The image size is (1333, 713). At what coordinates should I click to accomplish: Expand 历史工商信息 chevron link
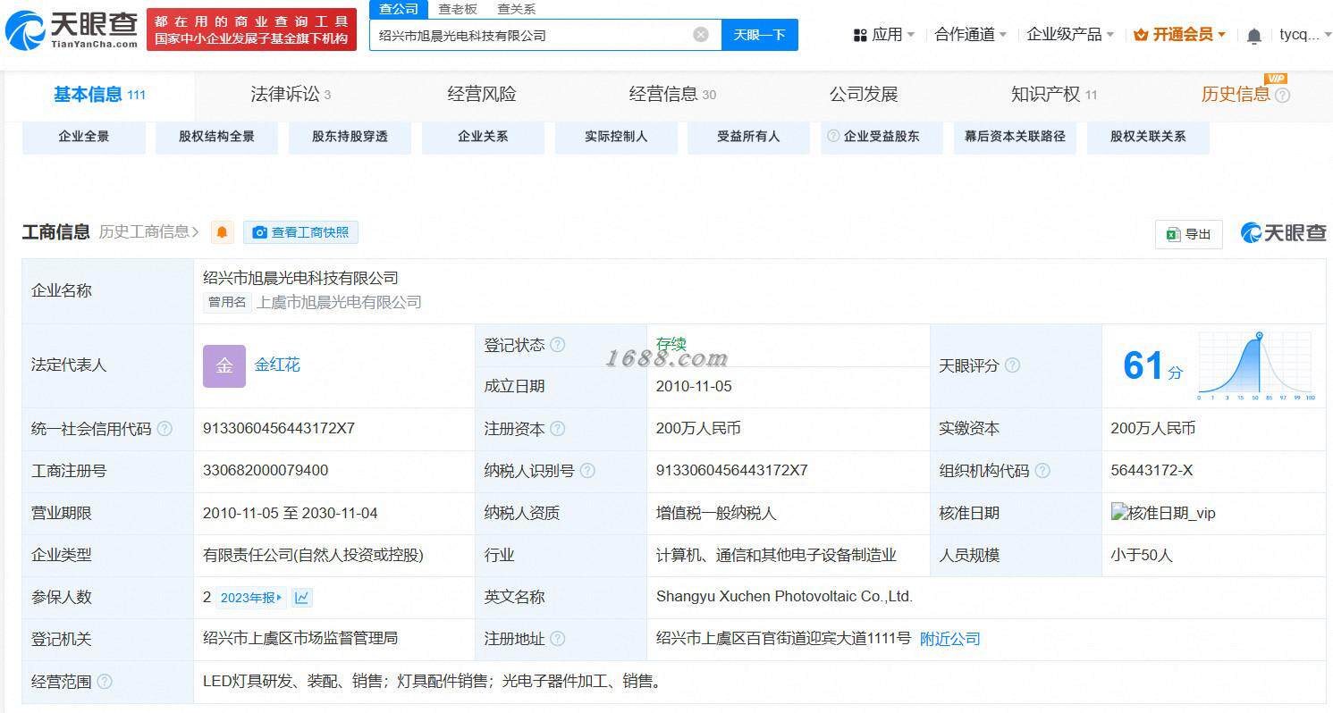pyautogui.click(x=148, y=232)
